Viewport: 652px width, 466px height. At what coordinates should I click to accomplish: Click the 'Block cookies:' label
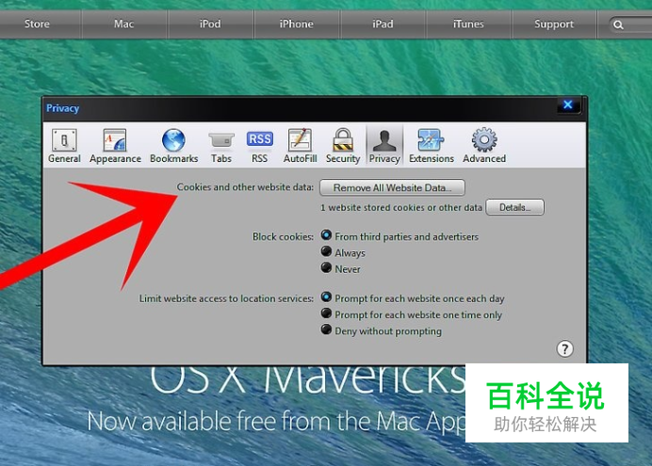pos(284,236)
